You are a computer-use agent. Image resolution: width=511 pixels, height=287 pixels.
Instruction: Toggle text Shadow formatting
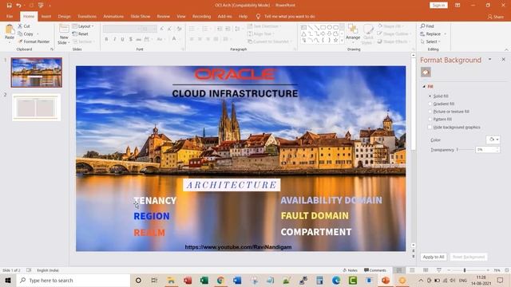(x=131, y=39)
